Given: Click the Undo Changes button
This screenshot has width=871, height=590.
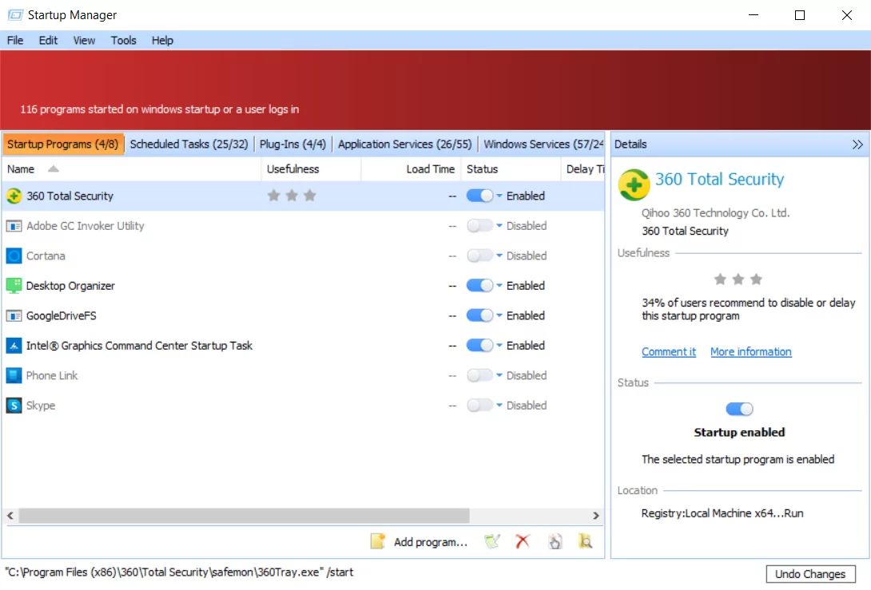Looking at the screenshot, I should (x=810, y=574).
